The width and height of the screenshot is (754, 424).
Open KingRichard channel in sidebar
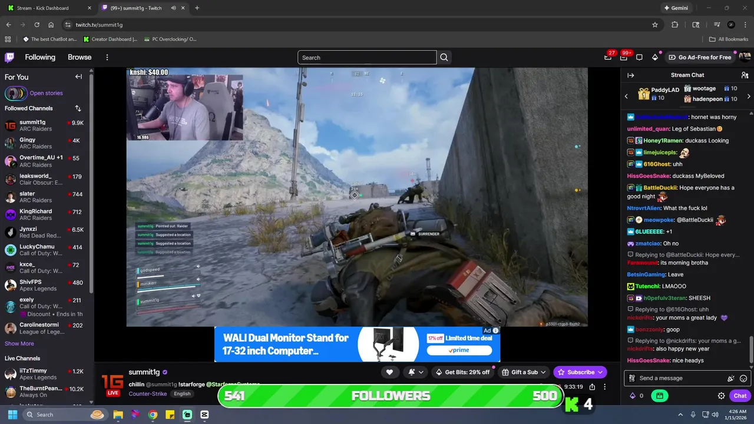(x=45, y=214)
